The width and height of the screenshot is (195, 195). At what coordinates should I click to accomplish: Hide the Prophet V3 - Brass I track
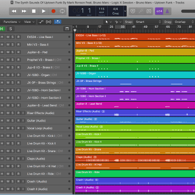pos(2,60)
